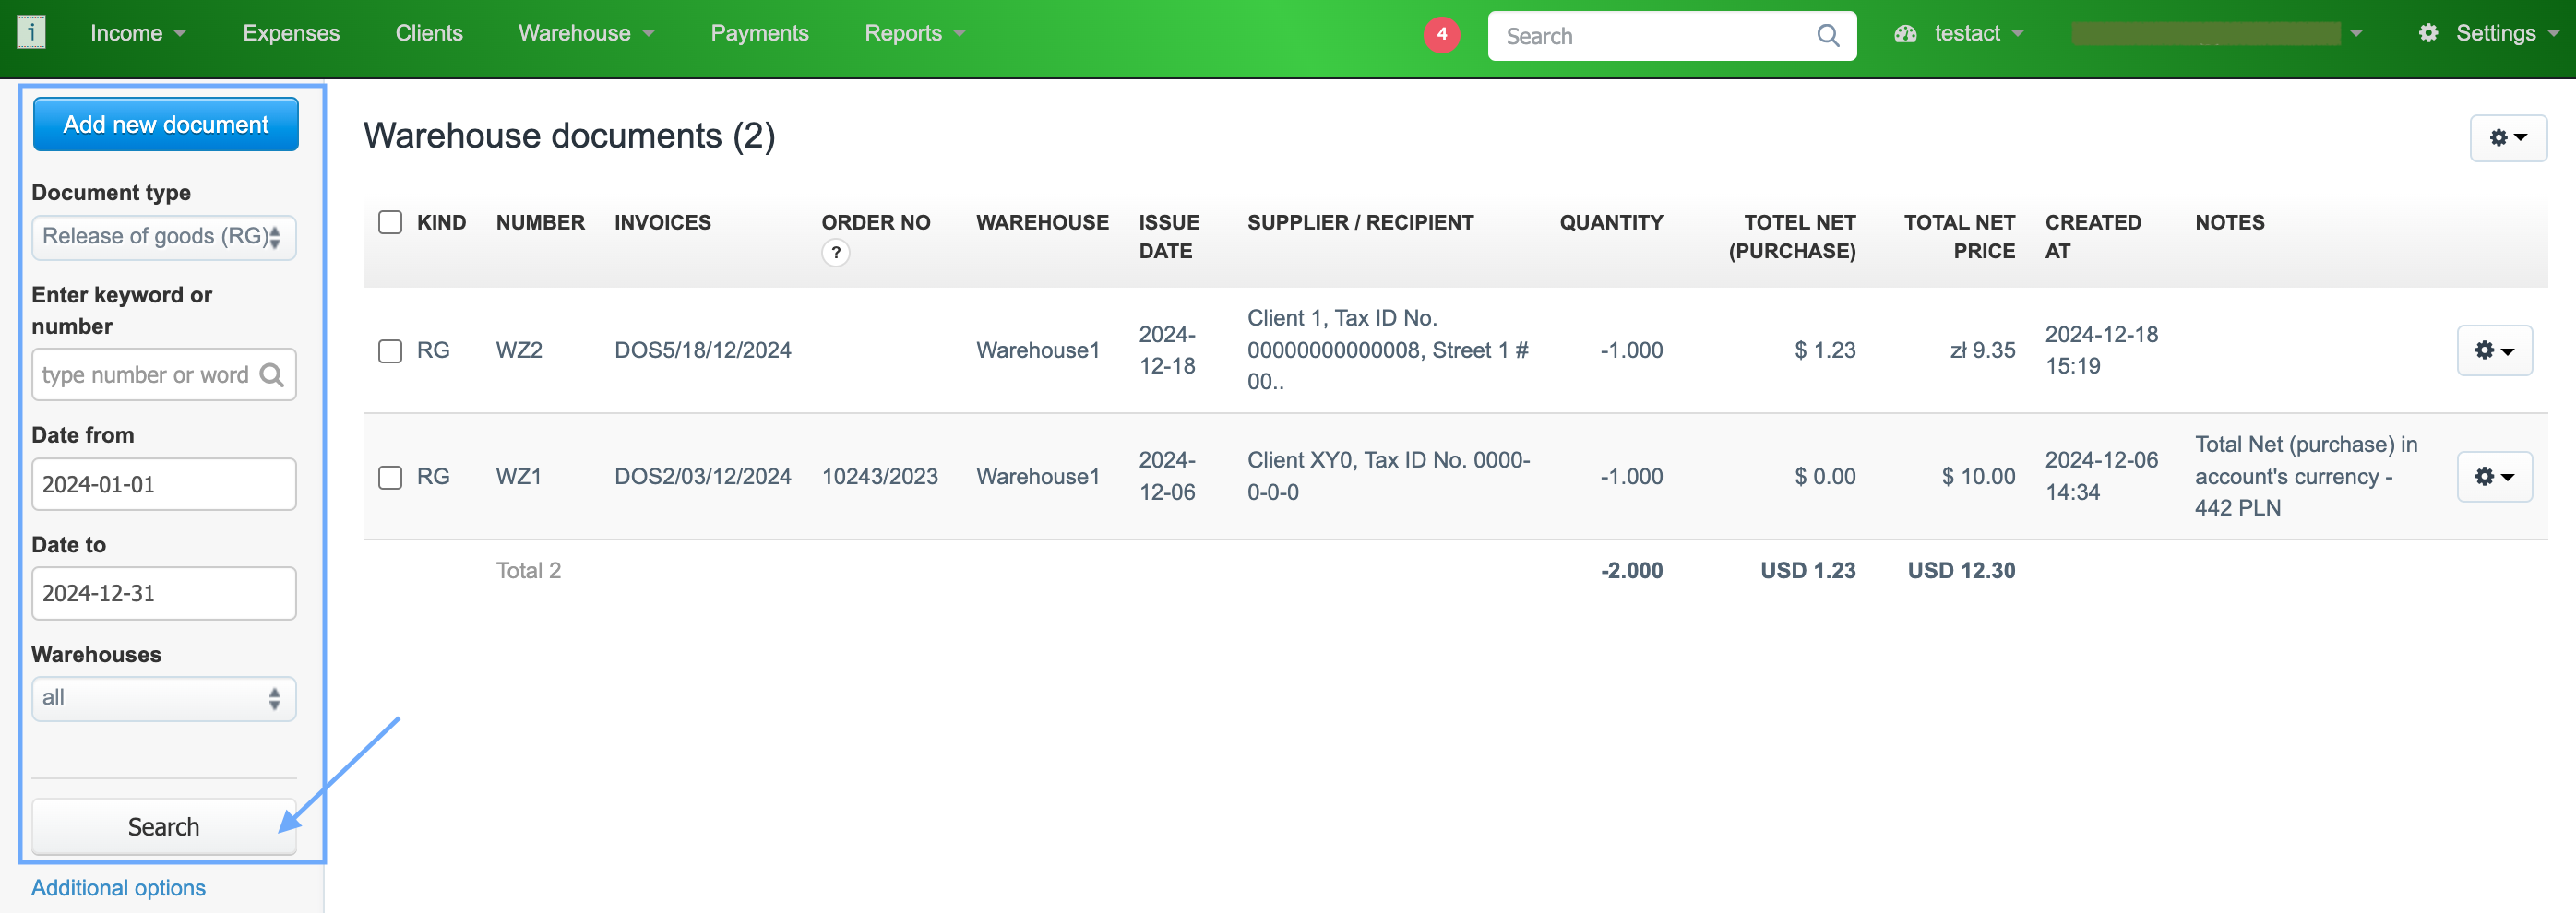Click the Date from input field
The image size is (2576, 913).
(x=163, y=485)
